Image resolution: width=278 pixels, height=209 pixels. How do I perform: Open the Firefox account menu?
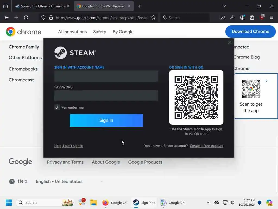(x=242, y=17)
